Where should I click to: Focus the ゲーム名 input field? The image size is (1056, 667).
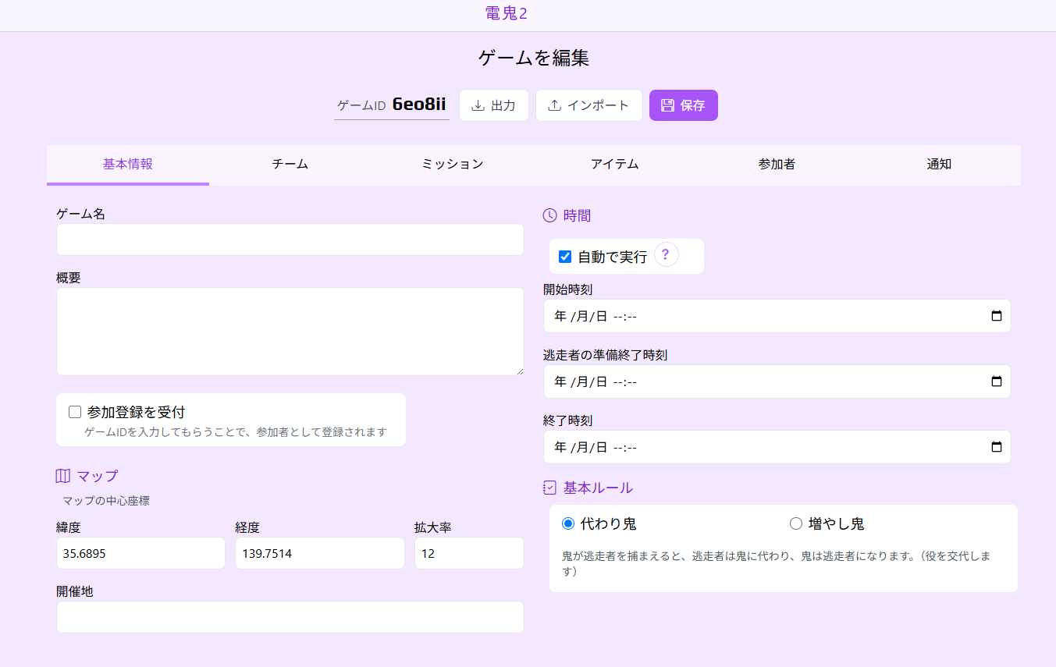click(290, 239)
